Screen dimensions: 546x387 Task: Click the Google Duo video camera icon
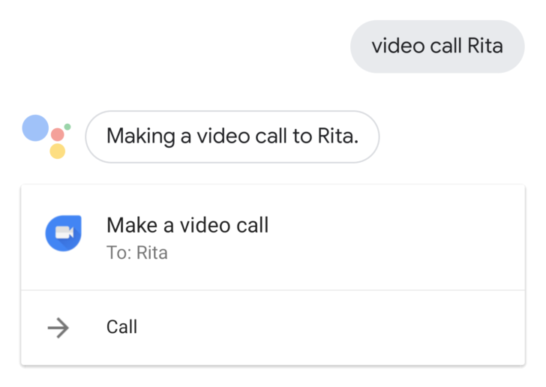[x=63, y=233]
